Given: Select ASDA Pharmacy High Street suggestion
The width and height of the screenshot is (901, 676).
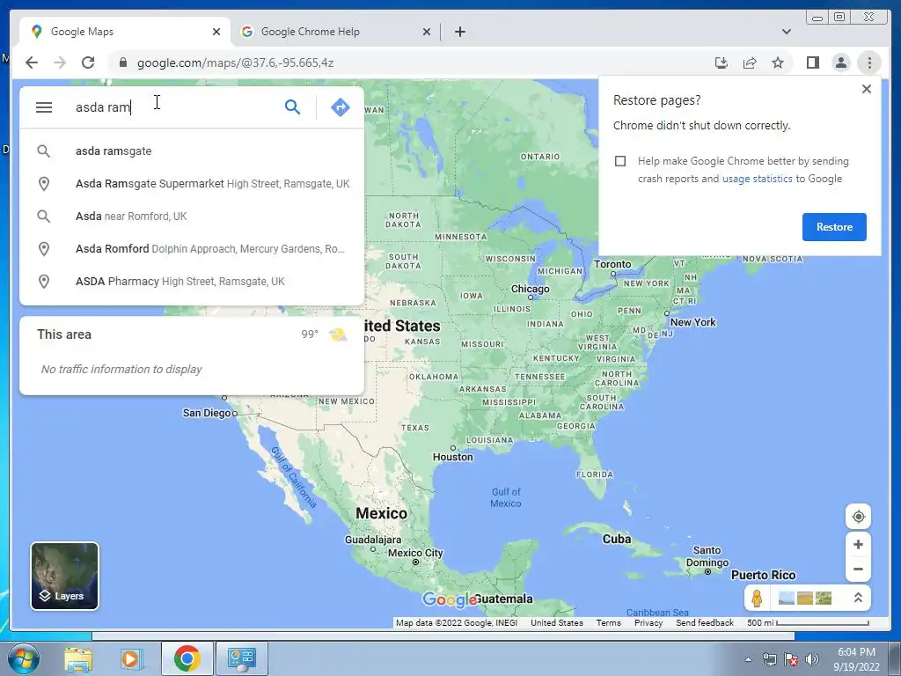Looking at the screenshot, I should click(x=192, y=282).
